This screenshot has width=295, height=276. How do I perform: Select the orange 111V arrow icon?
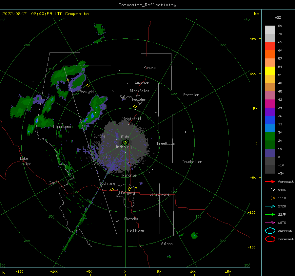[270, 198]
